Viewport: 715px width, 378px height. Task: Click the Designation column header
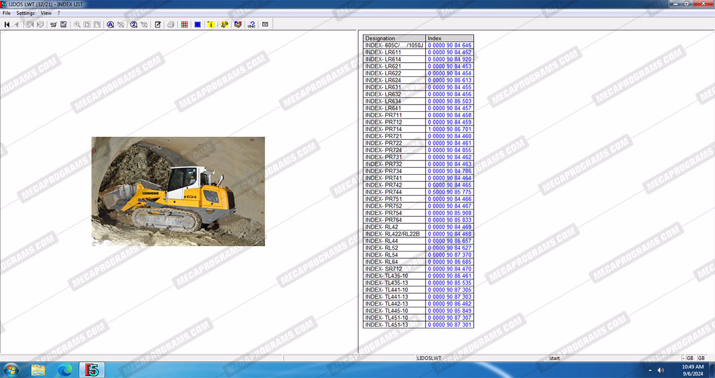pos(394,38)
